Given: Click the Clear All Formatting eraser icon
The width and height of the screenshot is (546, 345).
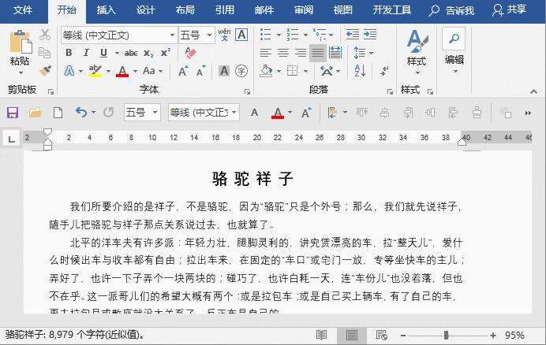Looking at the screenshot, I should click(190, 53).
